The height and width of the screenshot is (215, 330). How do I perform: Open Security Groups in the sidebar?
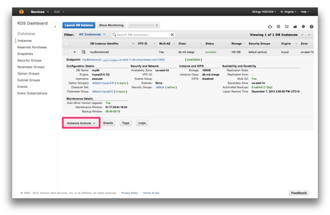coord(29,60)
